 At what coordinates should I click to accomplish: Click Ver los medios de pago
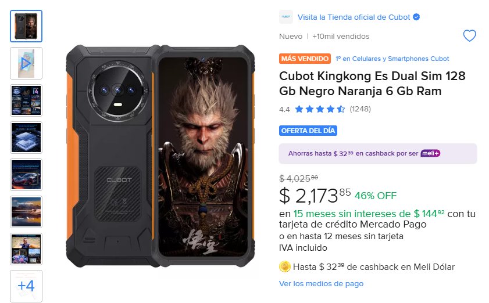(x=321, y=284)
